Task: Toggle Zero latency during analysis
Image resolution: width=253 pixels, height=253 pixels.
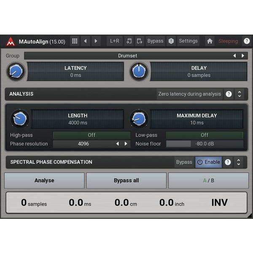Action: click(x=190, y=94)
